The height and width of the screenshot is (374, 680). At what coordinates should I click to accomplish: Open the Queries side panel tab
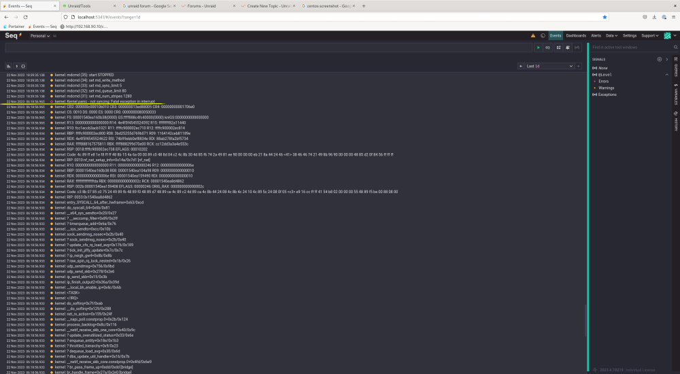click(x=676, y=67)
